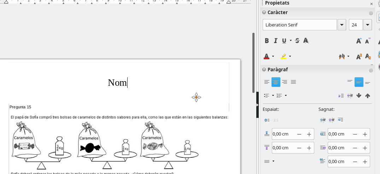Screen dimensions: 380x174
Task: Decrease indent under Sagnat
Action: (332, 120)
